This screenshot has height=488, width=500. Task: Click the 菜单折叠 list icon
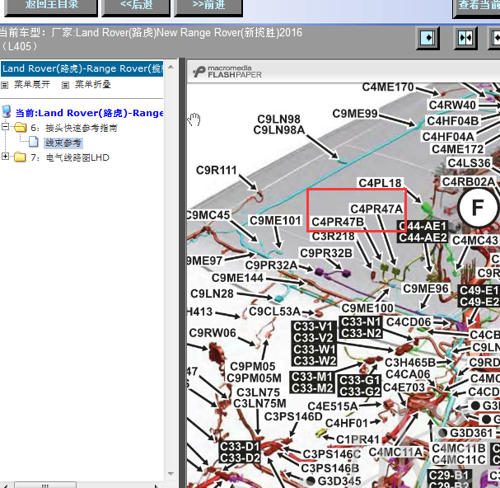click(65, 85)
